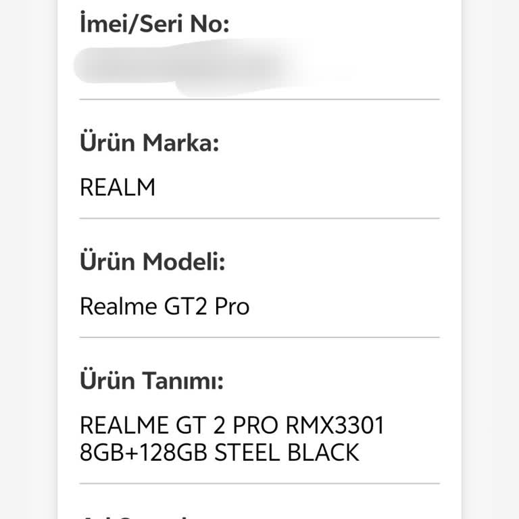Click the divider under Realme GT2 Pro

259,337
